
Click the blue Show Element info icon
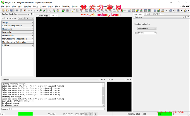point(155,11)
